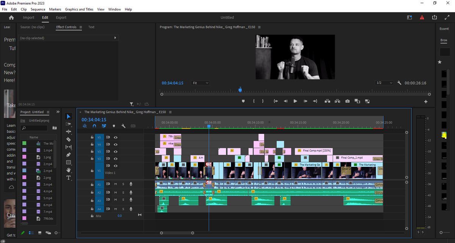Toggle V3 track output eye
This screenshot has height=243, width=455.
tap(115, 151)
